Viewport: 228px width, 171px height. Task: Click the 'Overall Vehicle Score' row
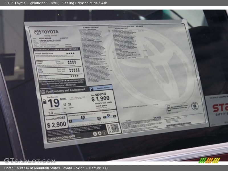click(x=58, y=55)
